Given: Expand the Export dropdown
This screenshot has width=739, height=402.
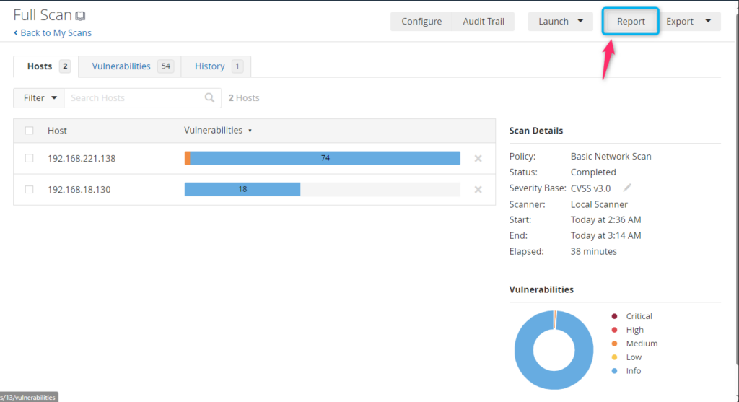Looking at the screenshot, I should pyautogui.click(x=692, y=22).
